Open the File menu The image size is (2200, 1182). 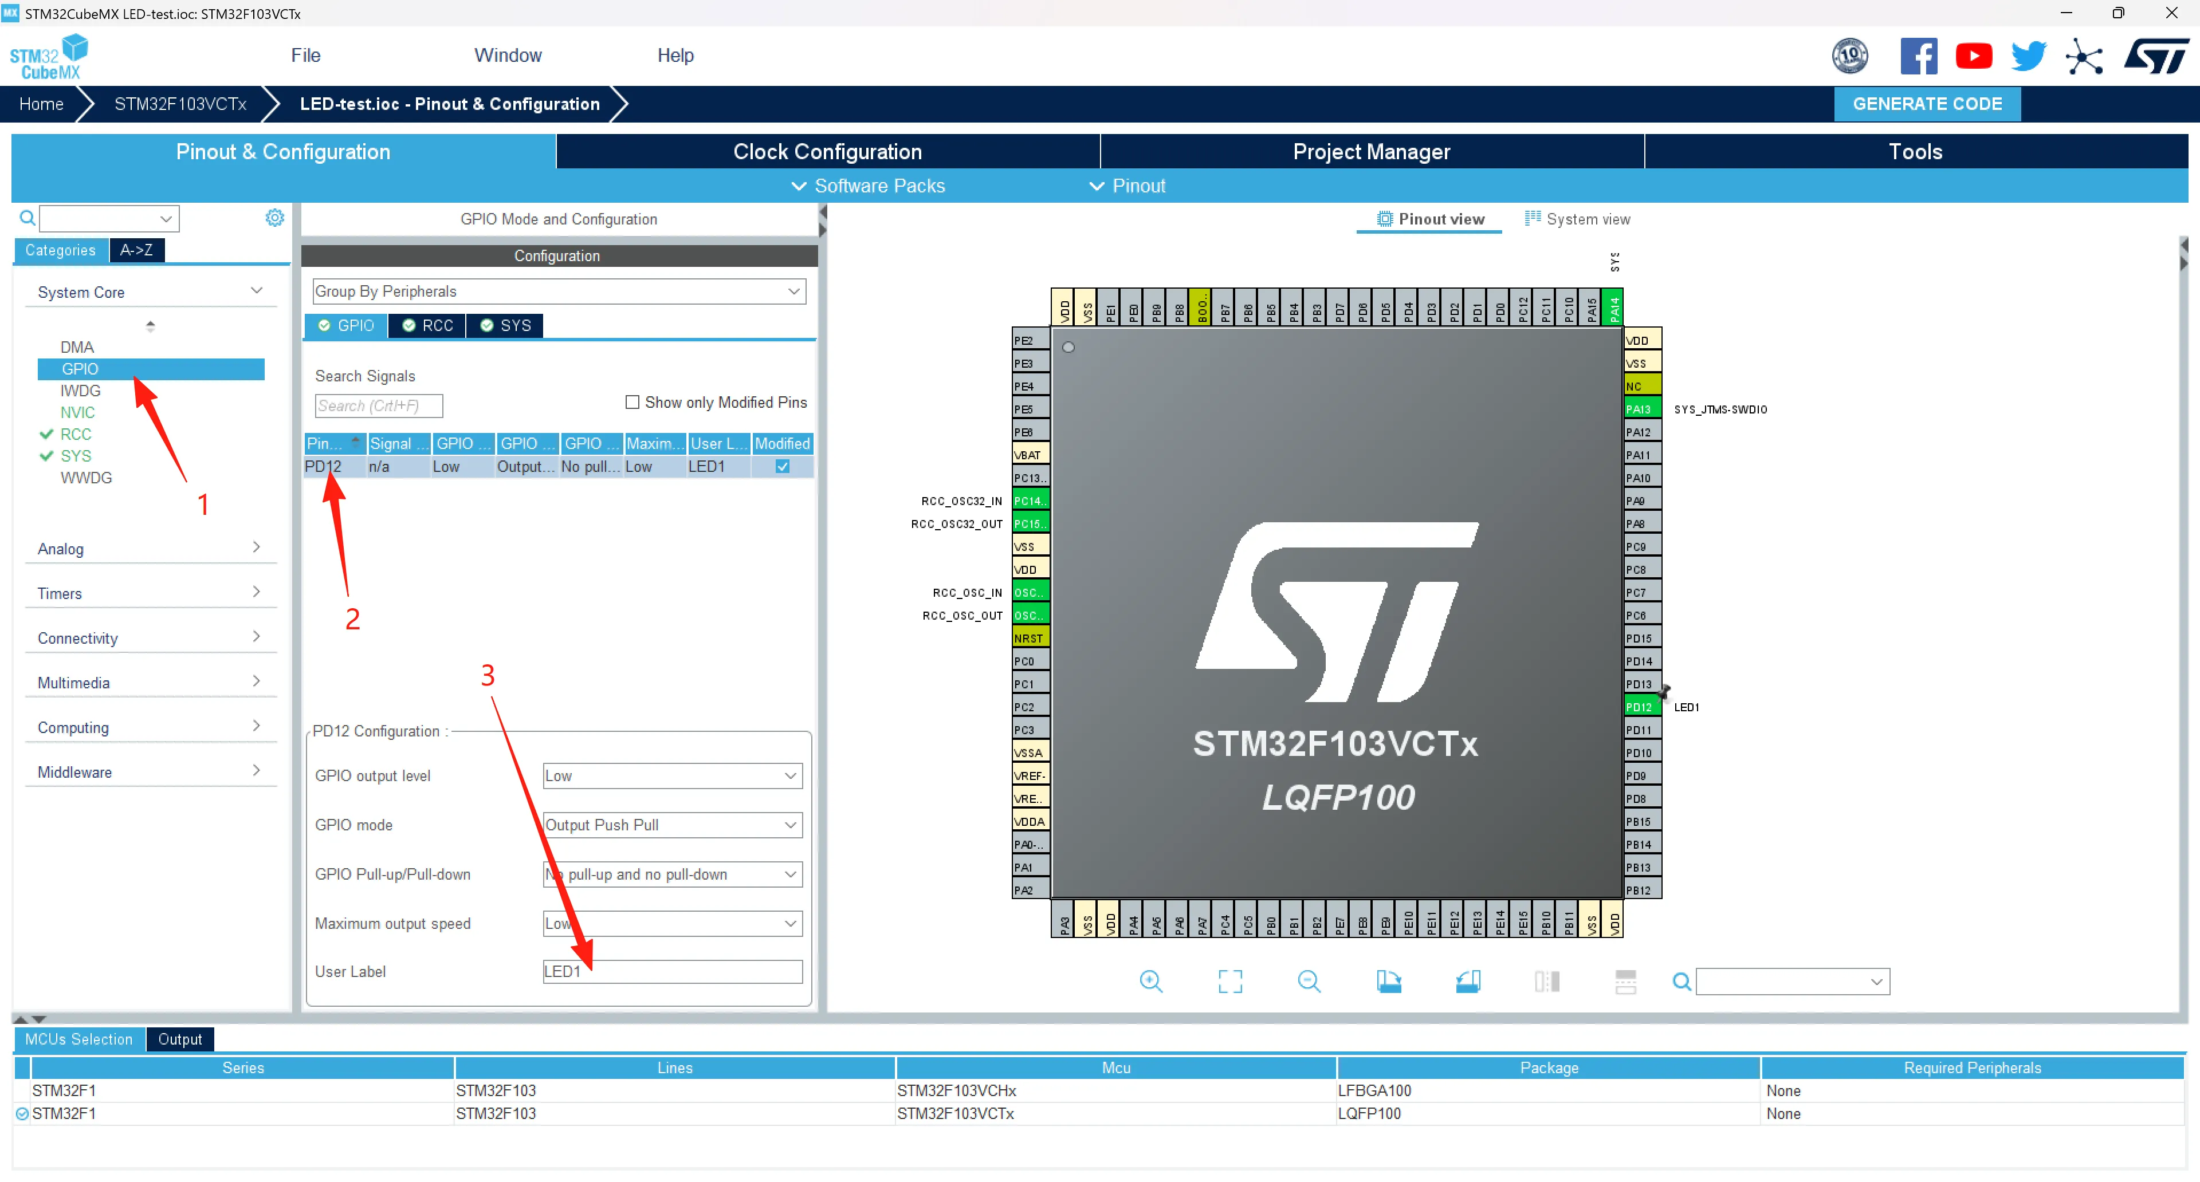point(305,56)
